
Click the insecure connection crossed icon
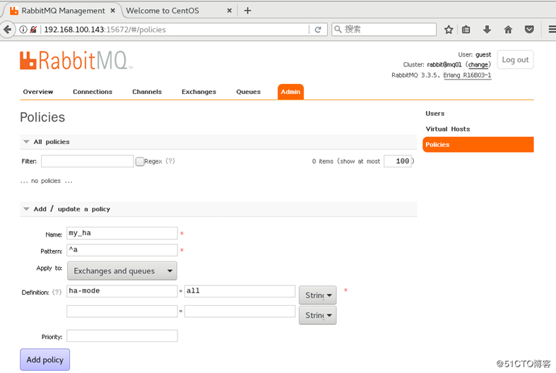[33, 30]
